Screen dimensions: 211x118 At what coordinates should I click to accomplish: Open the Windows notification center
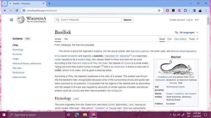click(205, 115)
